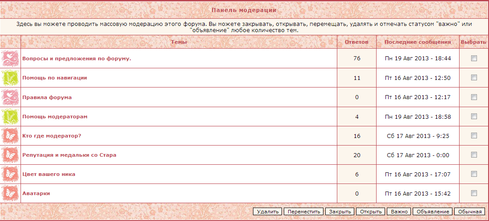The height and width of the screenshot is (221, 489).
Task: Click the date "Сб 17 Авг 2013 - 9:25"
Action: click(x=418, y=136)
